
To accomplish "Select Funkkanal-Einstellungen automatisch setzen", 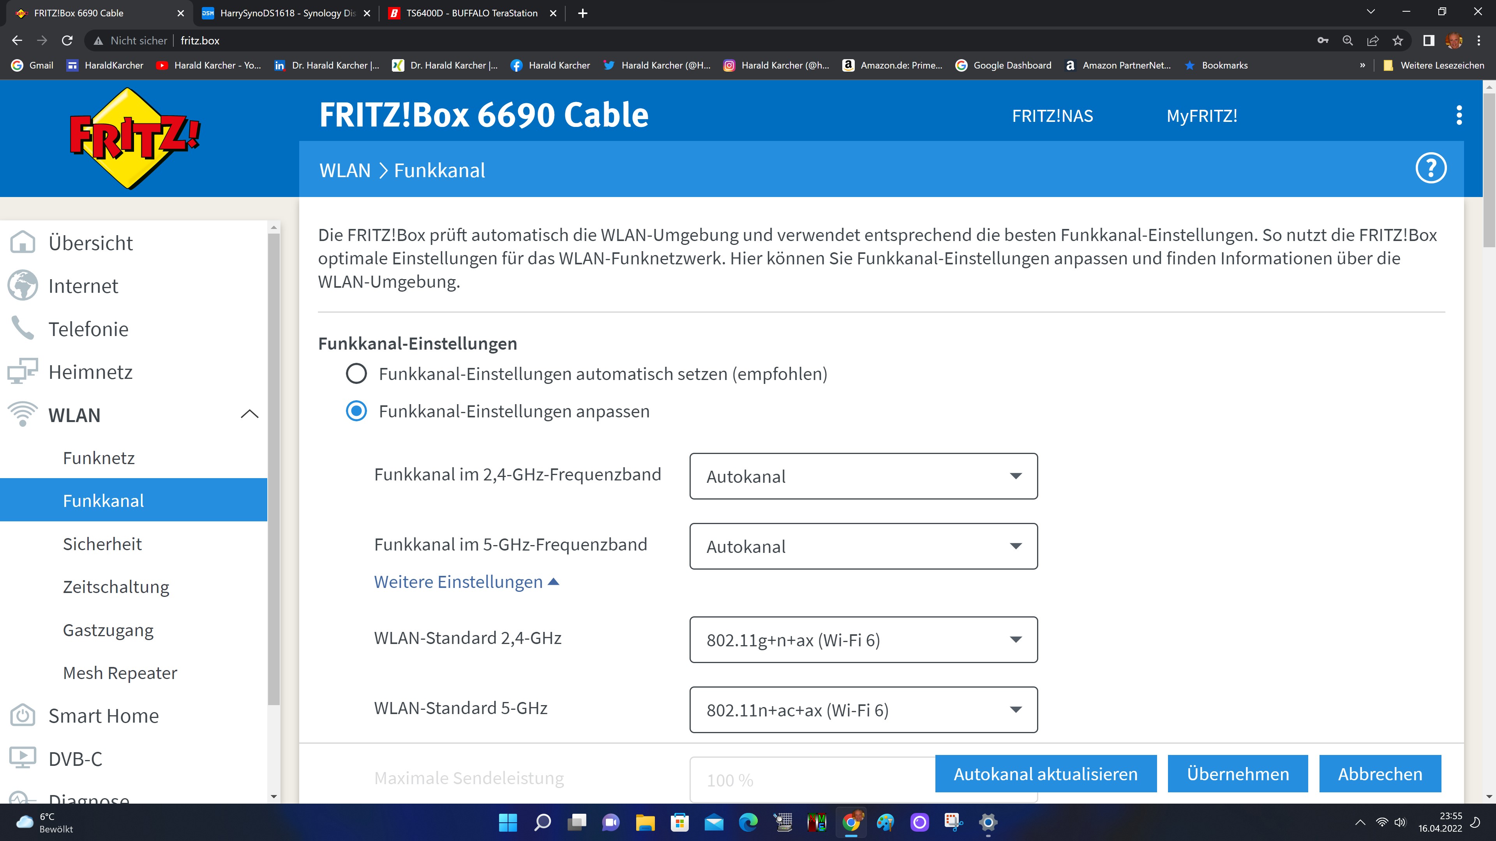I will tap(356, 374).
